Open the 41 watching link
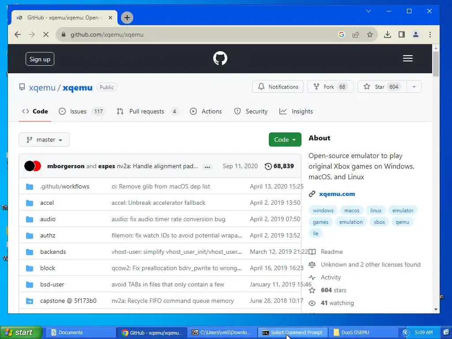Image resolution: width=452 pixels, height=339 pixels. pyautogui.click(x=337, y=303)
